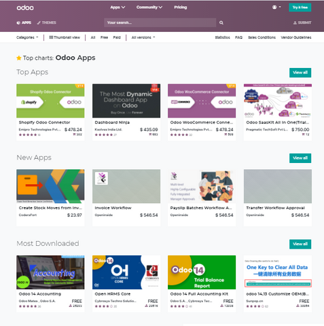Expand the Apps menu

[x=118, y=7]
